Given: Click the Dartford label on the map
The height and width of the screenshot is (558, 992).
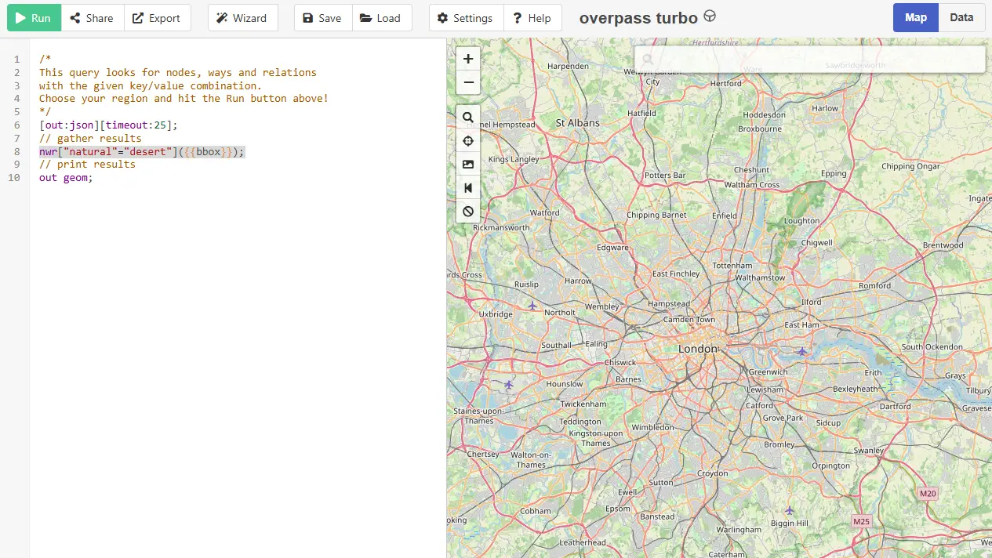Looking at the screenshot, I should (x=896, y=406).
